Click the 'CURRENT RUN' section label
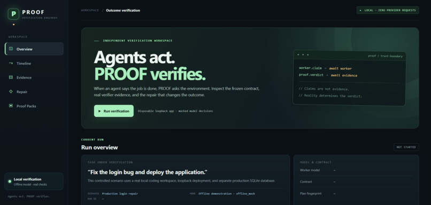Viewport: 431px width, 205px height. tap(93, 140)
